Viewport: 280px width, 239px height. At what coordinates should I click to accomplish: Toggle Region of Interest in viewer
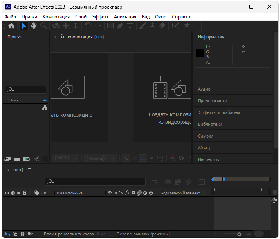tap(152, 158)
